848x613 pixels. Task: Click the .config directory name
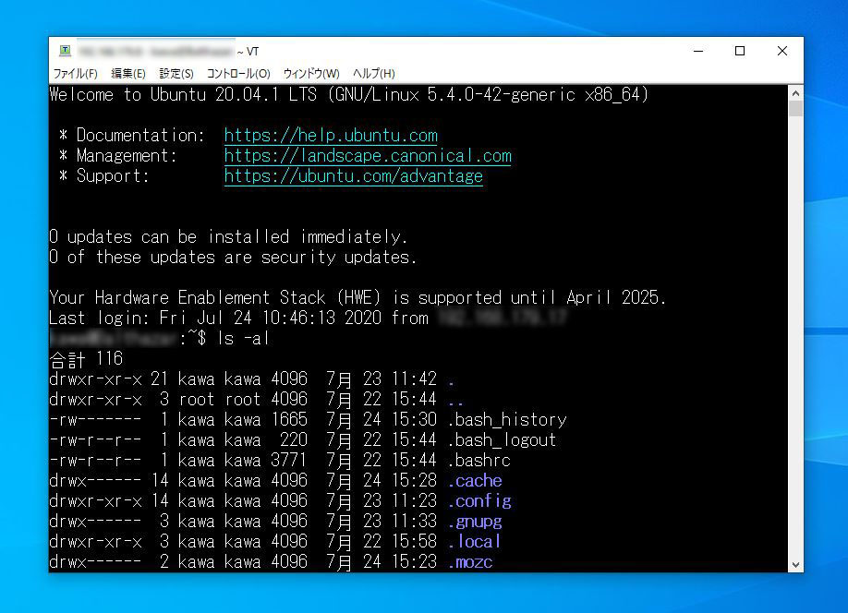click(x=479, y=501)
